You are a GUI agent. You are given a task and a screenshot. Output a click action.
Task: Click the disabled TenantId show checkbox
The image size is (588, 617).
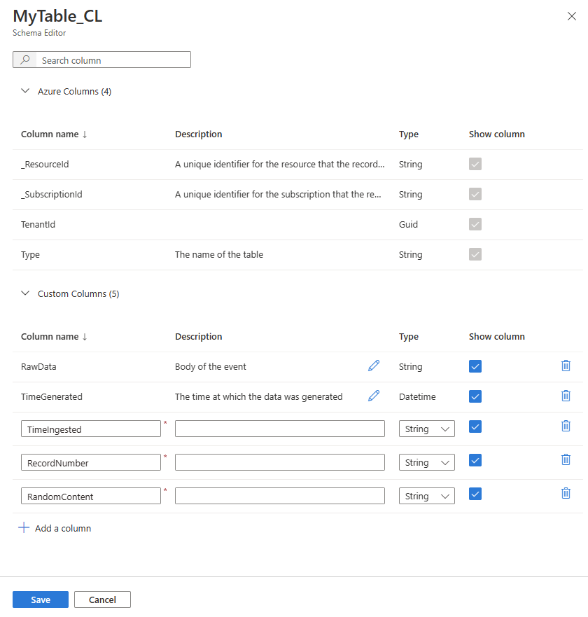pos(475,224)
